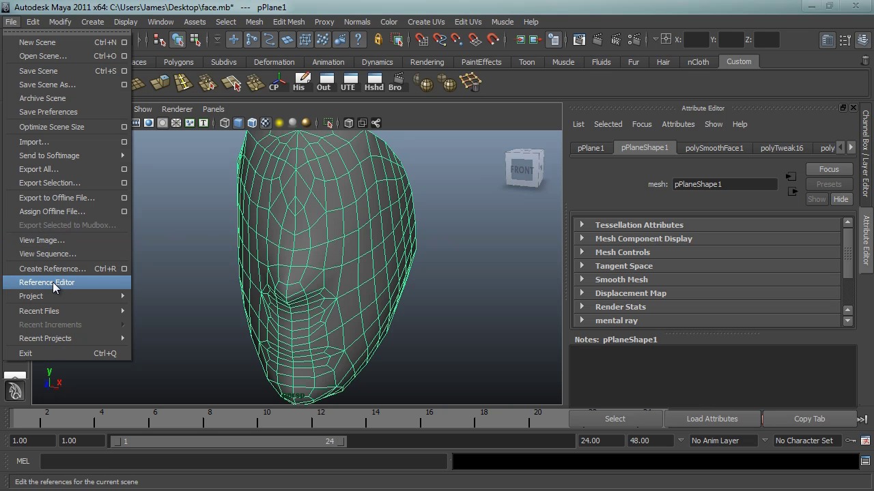Enable snap to grids magnet icon
Image resolution: width=874 pixels, height=491 pixels.
[x=422, y=40]
